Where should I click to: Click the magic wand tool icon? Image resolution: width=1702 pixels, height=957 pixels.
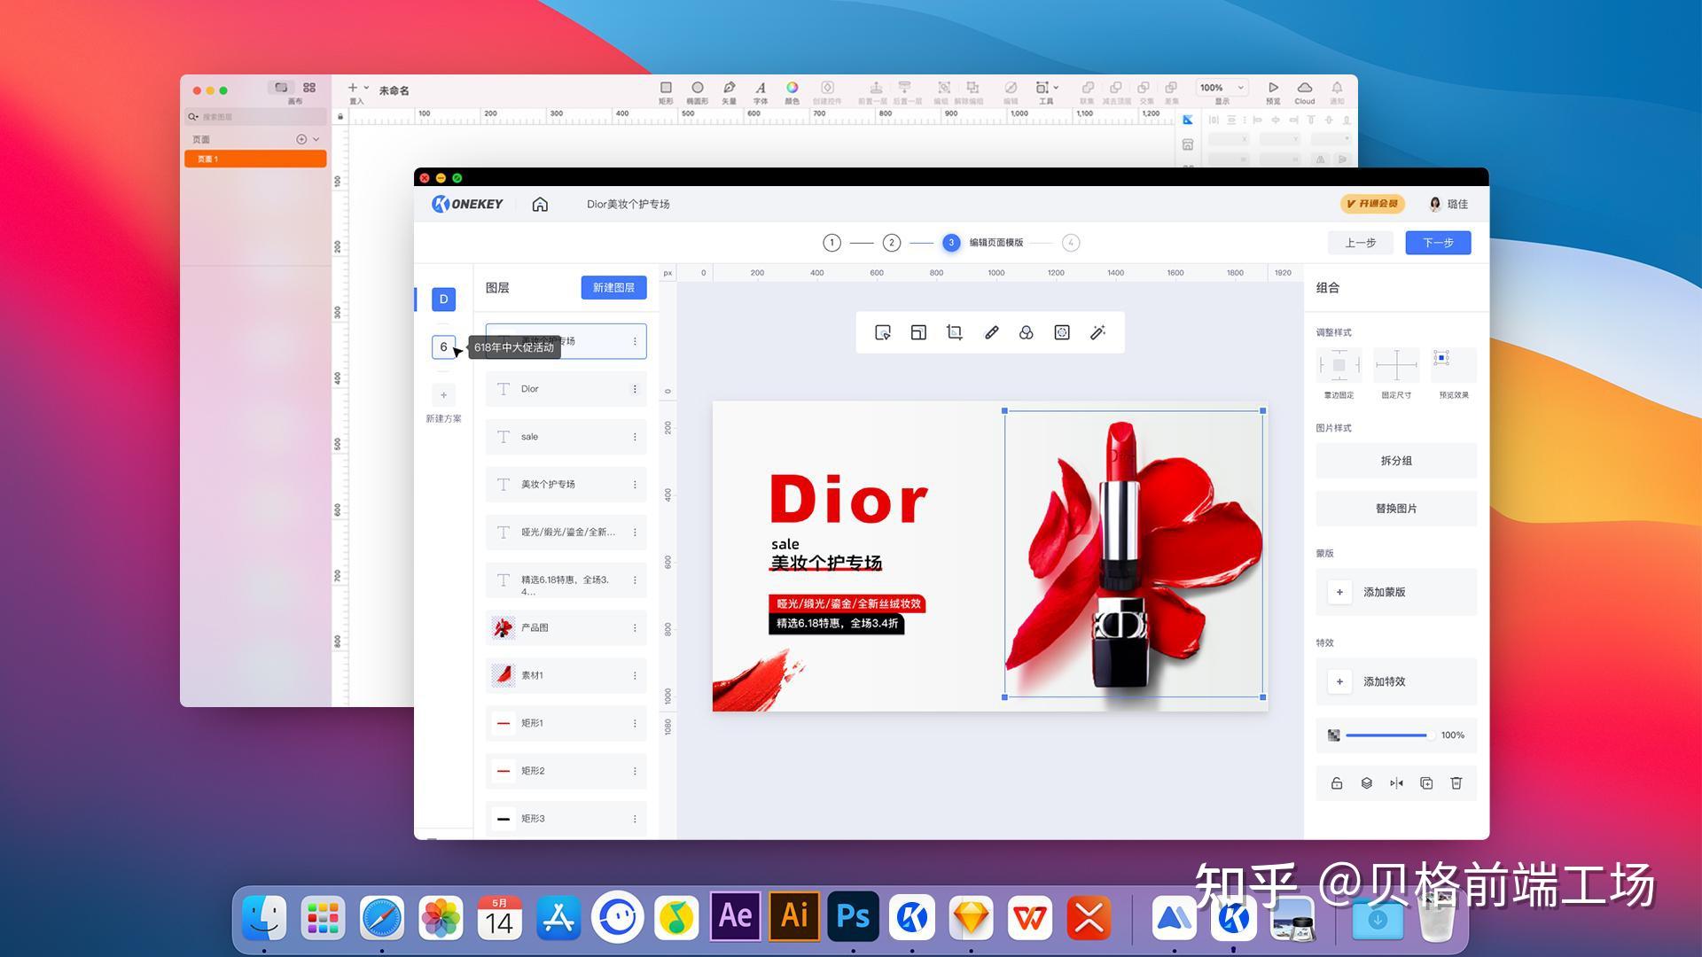click(x=1097, y=332)
